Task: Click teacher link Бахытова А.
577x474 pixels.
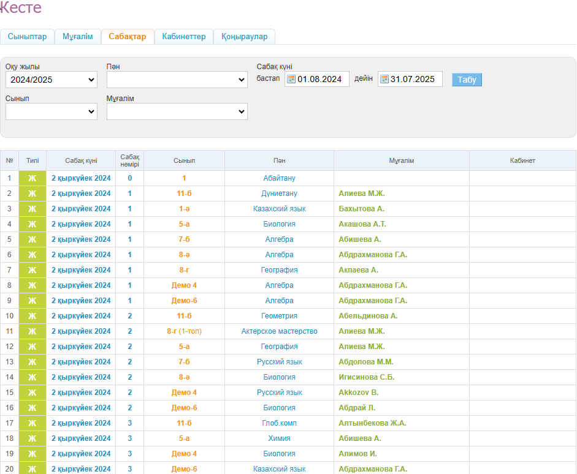Action: pos(361,209)
